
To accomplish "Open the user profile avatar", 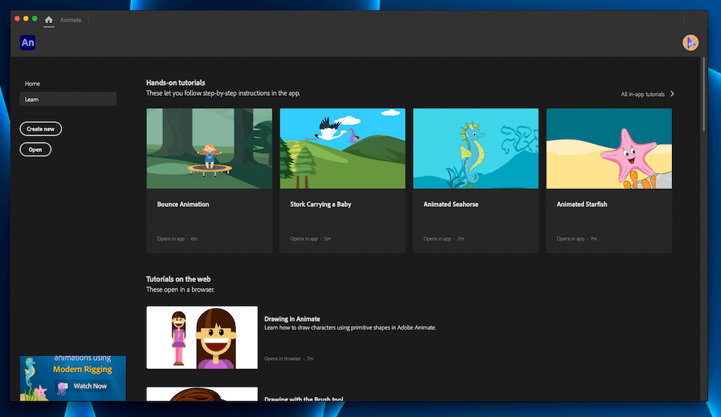I will point(690,43).
